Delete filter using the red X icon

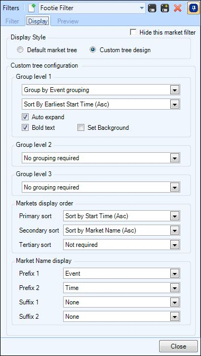pyautogui.click(x=178, y=9)
